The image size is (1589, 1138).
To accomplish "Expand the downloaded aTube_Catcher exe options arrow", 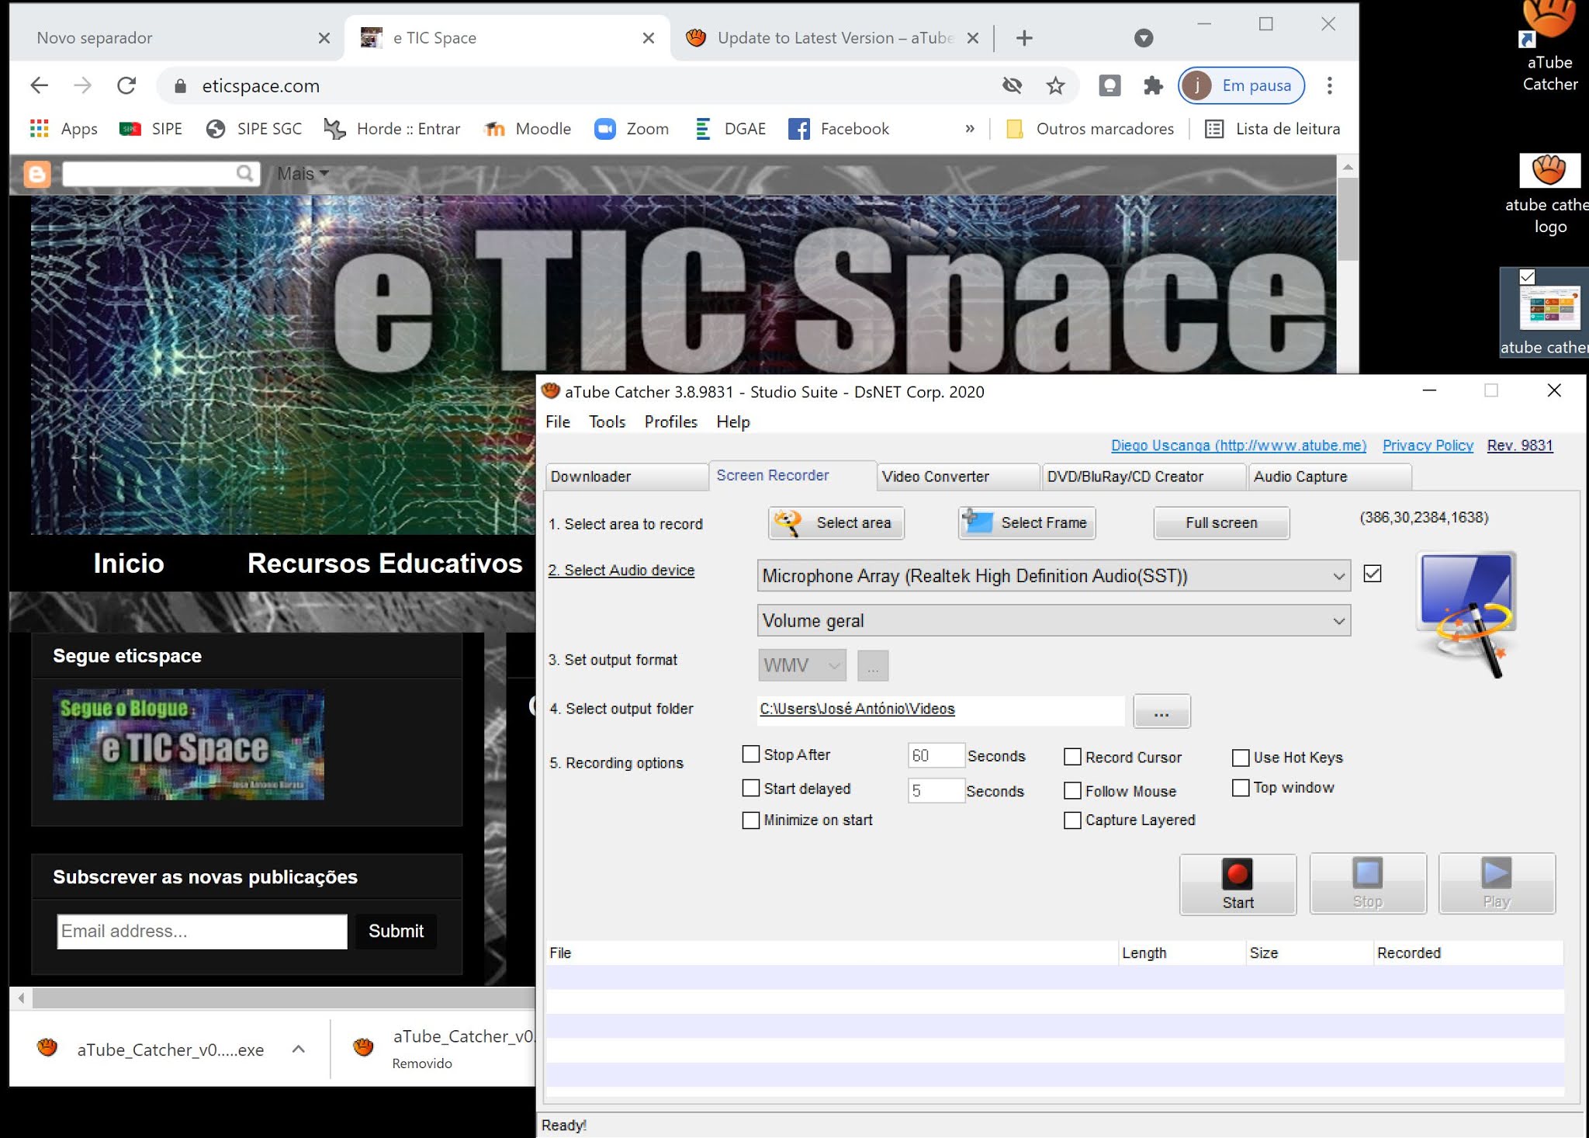I will point(299,1050).
